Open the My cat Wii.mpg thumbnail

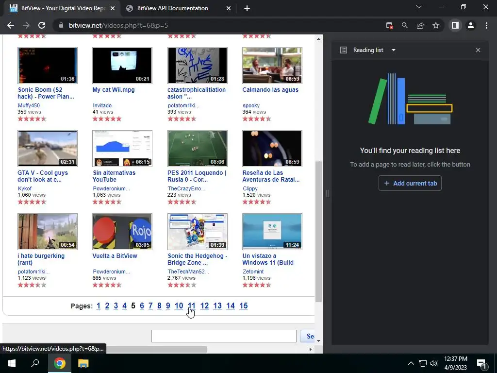[x=122, y=66]
